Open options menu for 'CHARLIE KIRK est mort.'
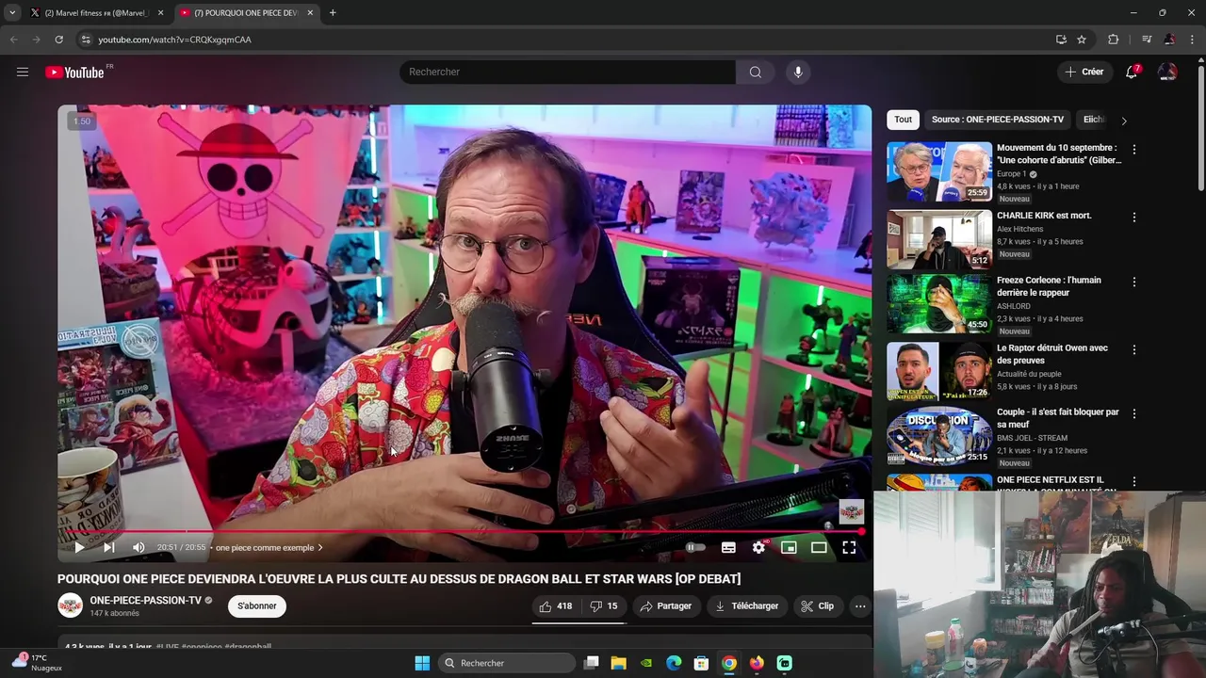1206x678 pixels. pyautogui.click(x=1134, y=218)
